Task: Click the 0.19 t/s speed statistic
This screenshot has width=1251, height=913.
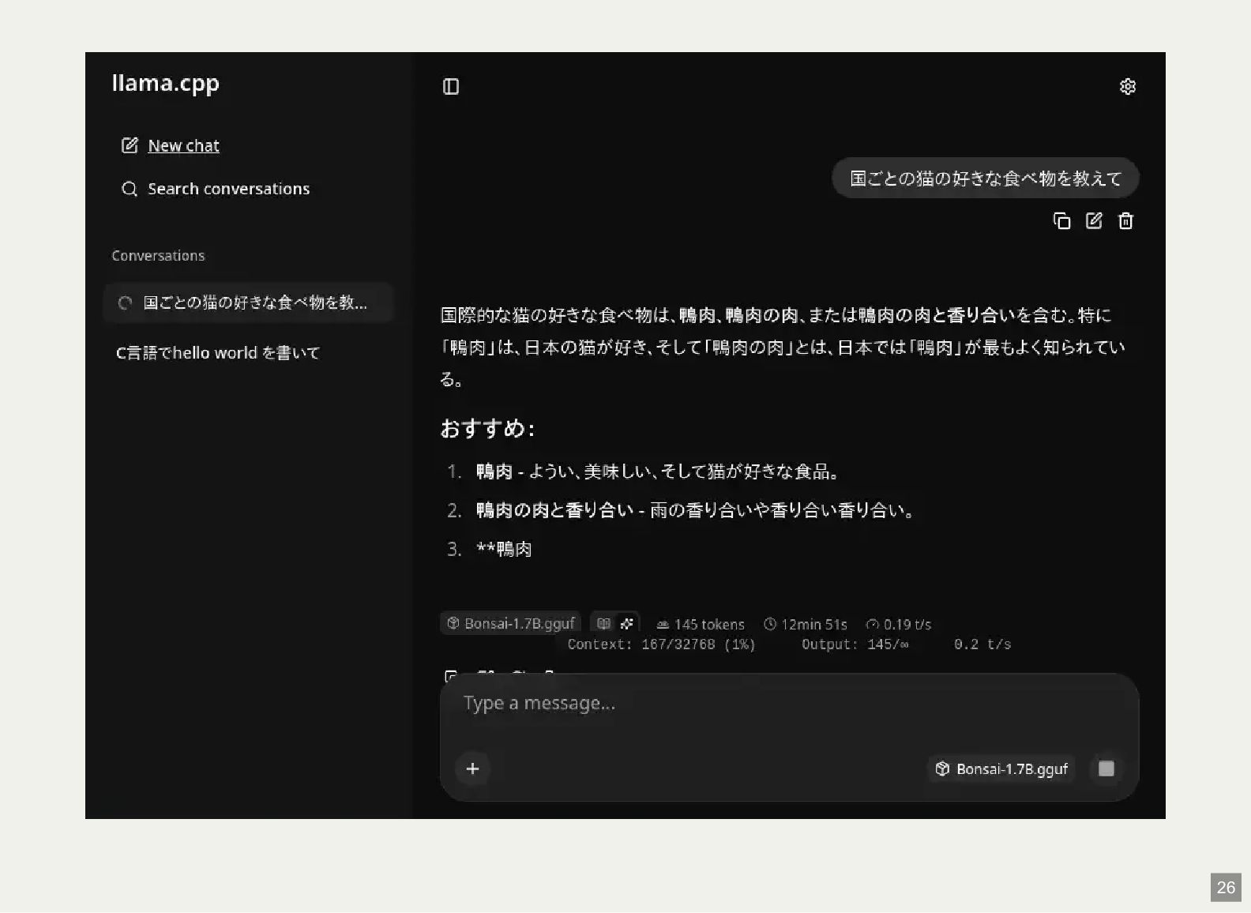Action: tap(899, 624)
